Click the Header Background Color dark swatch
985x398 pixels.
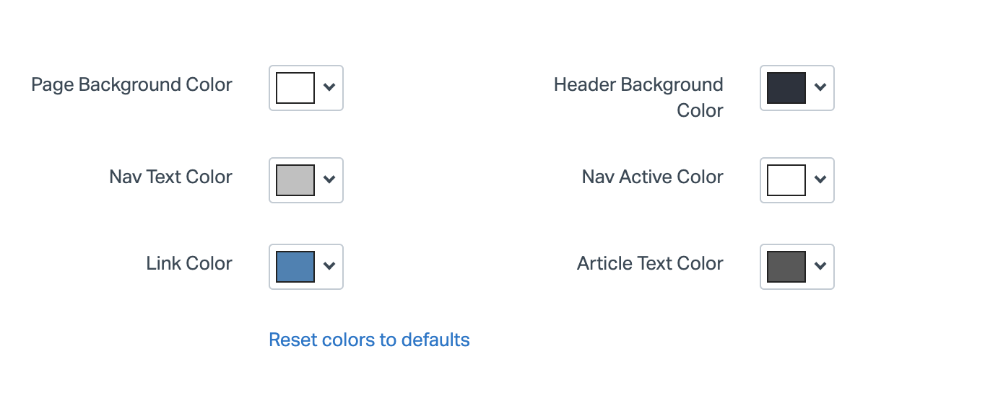[786, 88]
